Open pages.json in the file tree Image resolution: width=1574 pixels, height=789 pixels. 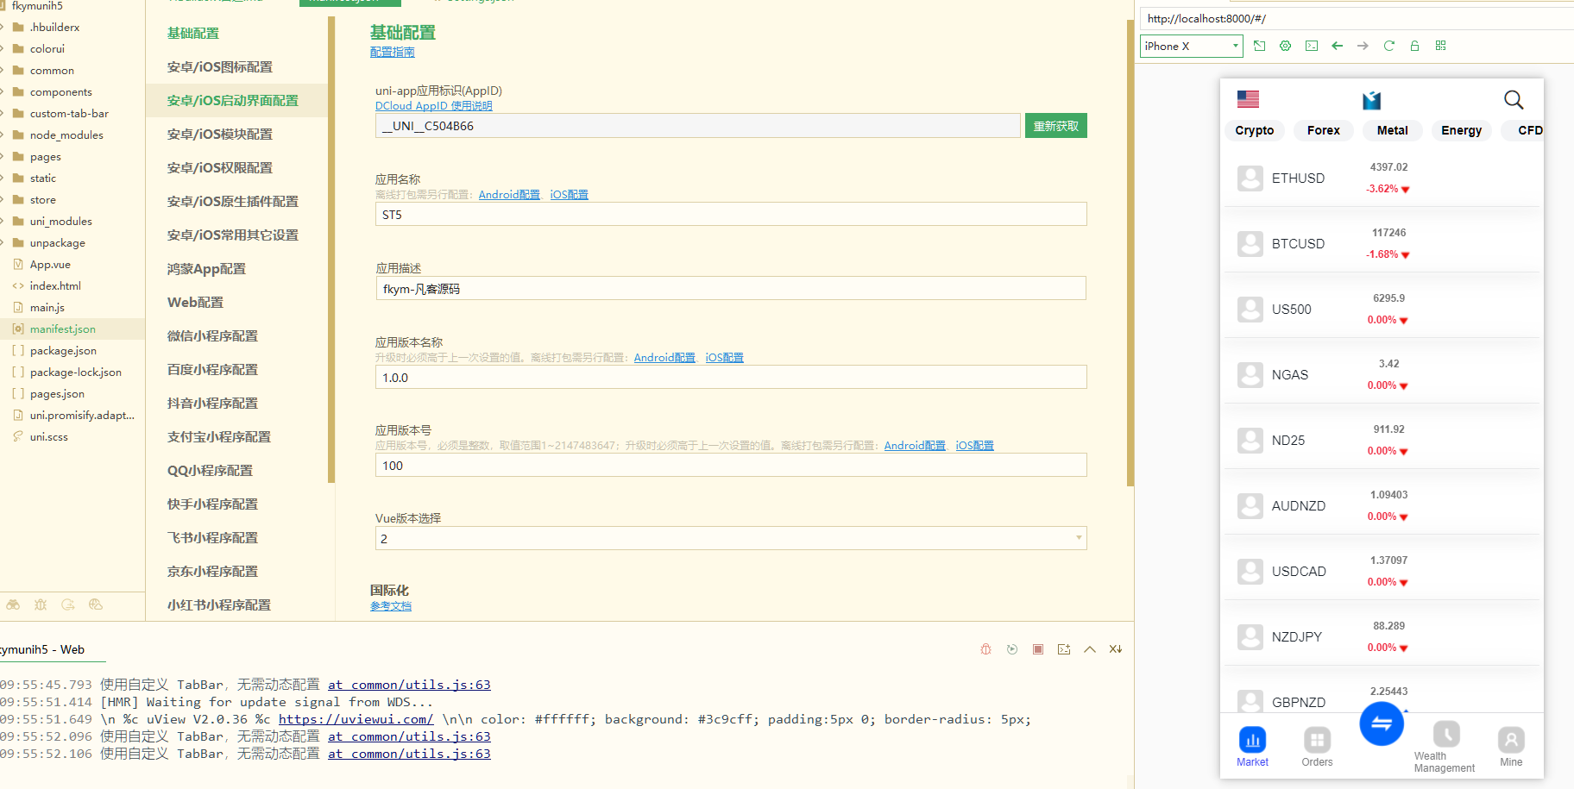point(57,394)
